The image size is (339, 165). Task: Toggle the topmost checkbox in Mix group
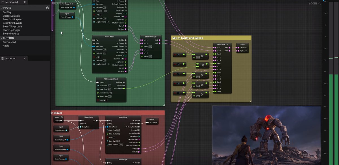[178, 55]
